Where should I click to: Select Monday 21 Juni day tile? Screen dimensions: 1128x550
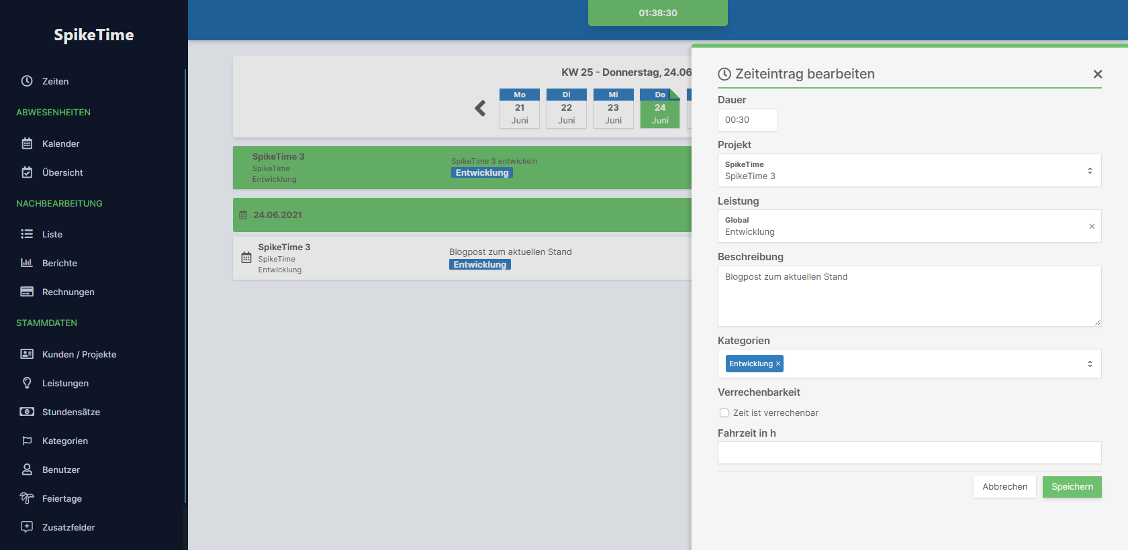[x=520, y=108]
